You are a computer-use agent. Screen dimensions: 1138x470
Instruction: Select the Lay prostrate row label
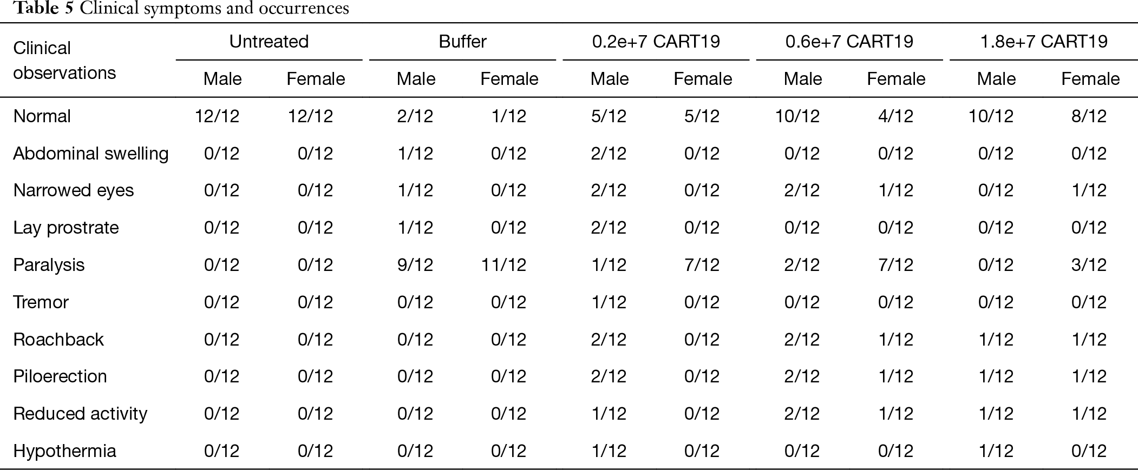pyautogui.click(x=66, y=228)
